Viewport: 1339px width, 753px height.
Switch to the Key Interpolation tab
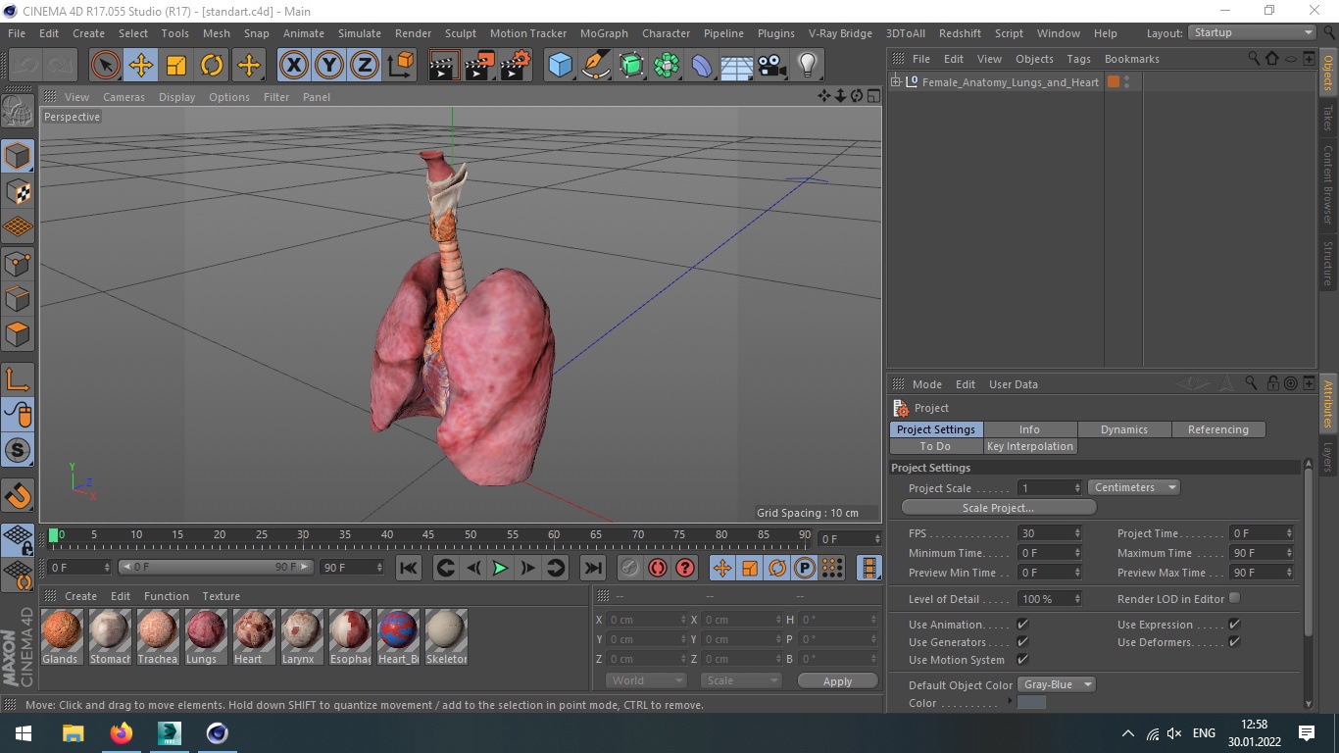click(1029, 446)
